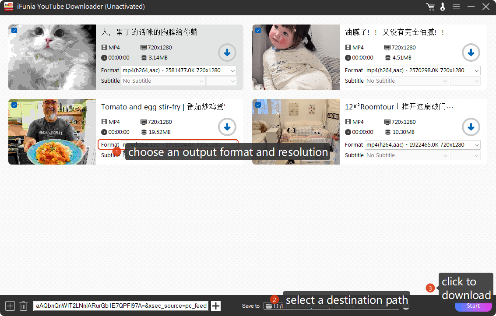Click the add-new-task icon at bottom left
This screenshot has width=496, height=316.
point(10,306)
